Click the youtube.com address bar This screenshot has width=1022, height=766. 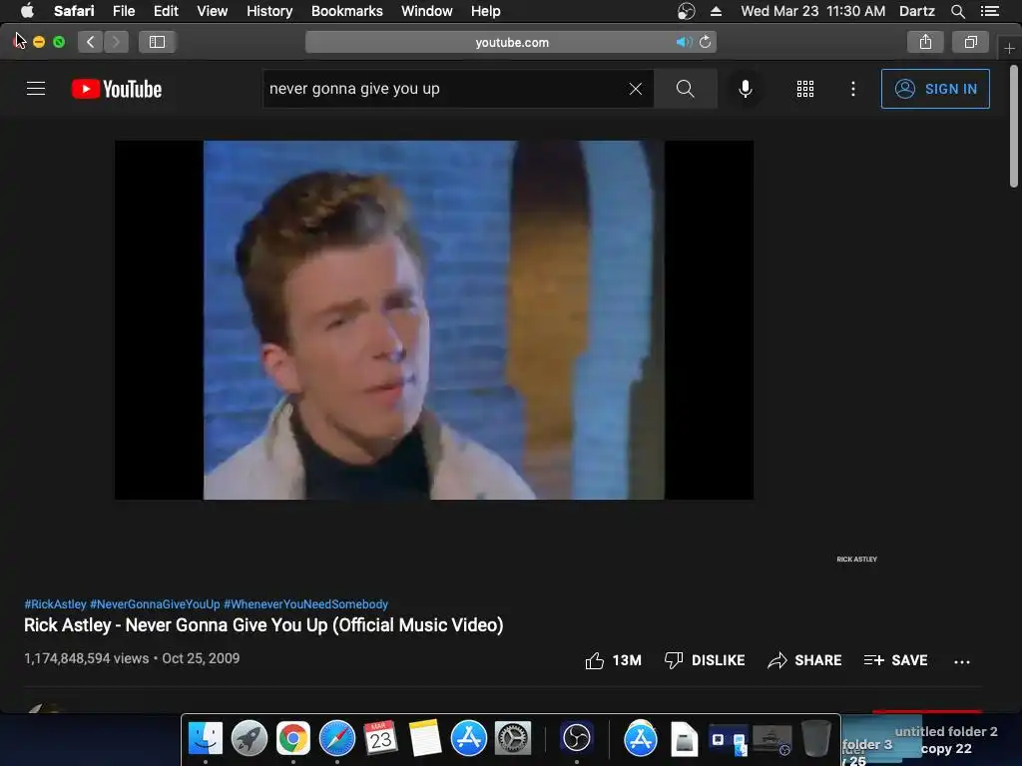pyautogui.click(x=512, y=42)
